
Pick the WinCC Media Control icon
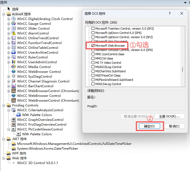click(13, 67)
